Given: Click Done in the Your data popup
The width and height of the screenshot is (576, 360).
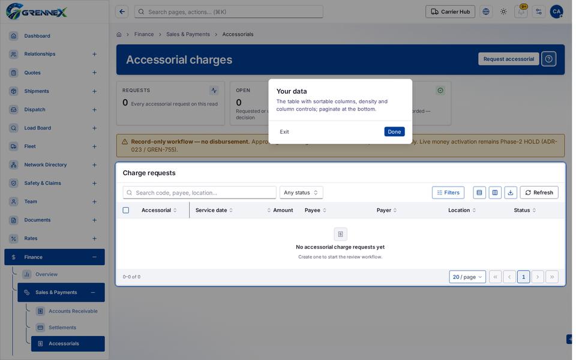Looking at the screenshot, I should click(394, 132).
